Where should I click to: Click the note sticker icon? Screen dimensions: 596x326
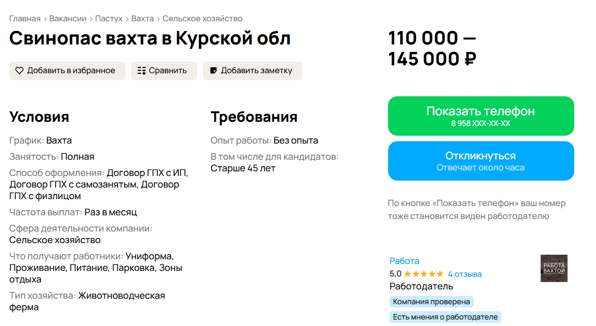tap(213, 71)
